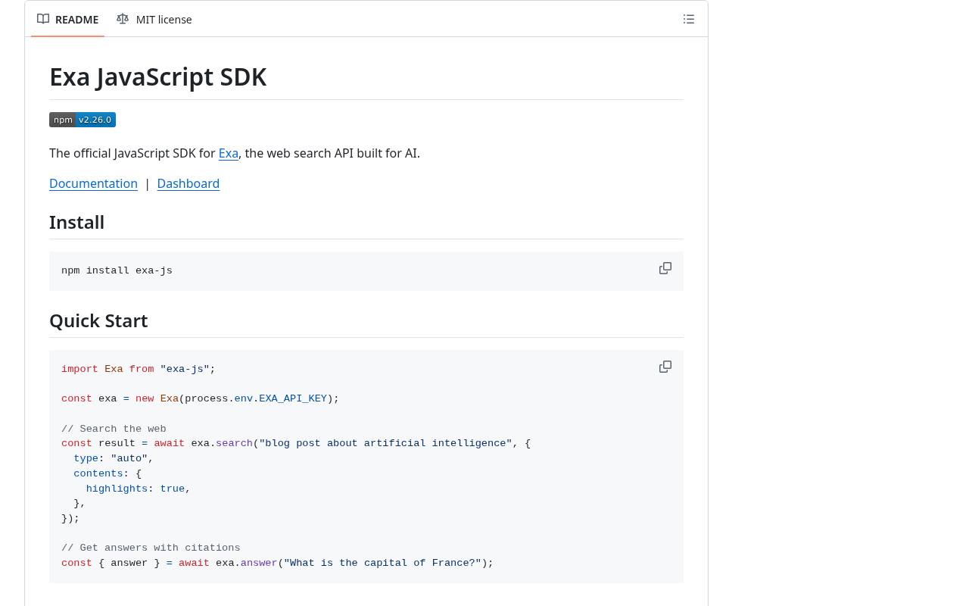
Task: Click the '// Get answers with citations' comment
Action: pos(151,548)
